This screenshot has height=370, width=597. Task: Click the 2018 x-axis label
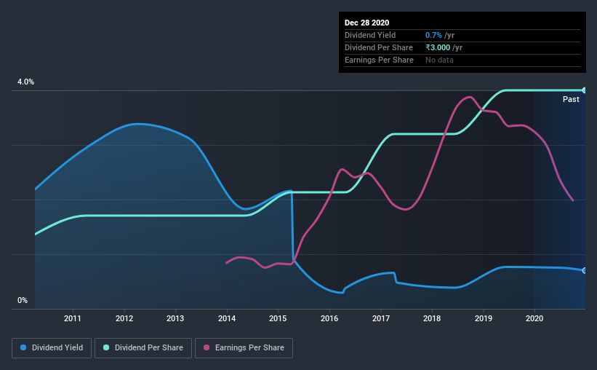pos(432,318)
